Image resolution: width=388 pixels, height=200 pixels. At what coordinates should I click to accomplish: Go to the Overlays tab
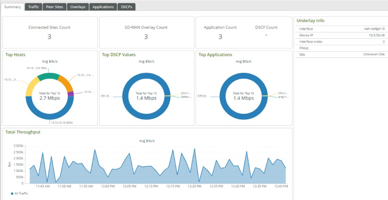78,7
